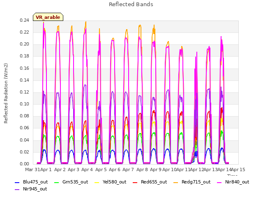Viewport: 263px width, 197px height.
Task: Click the 0.14 y-axis tick label
Action: click(24, 80)
